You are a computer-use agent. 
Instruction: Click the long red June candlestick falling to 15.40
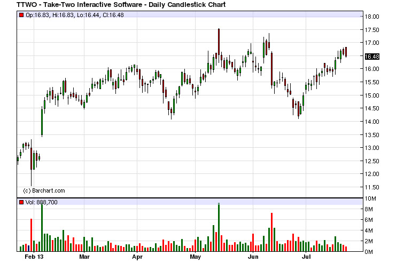pos(272,69)
